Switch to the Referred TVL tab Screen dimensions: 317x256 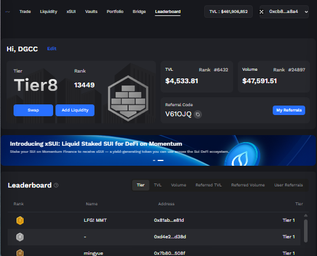click(x=208, y=185)
